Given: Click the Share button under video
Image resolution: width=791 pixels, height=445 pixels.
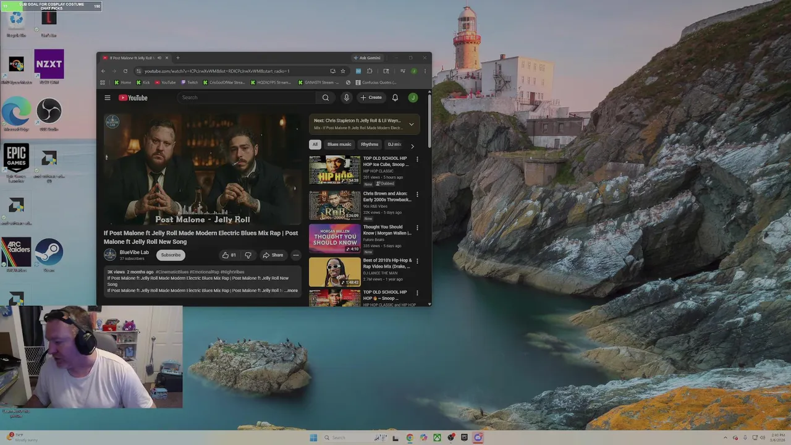Looking at the screenshot, I should click(x=273, y=255).
